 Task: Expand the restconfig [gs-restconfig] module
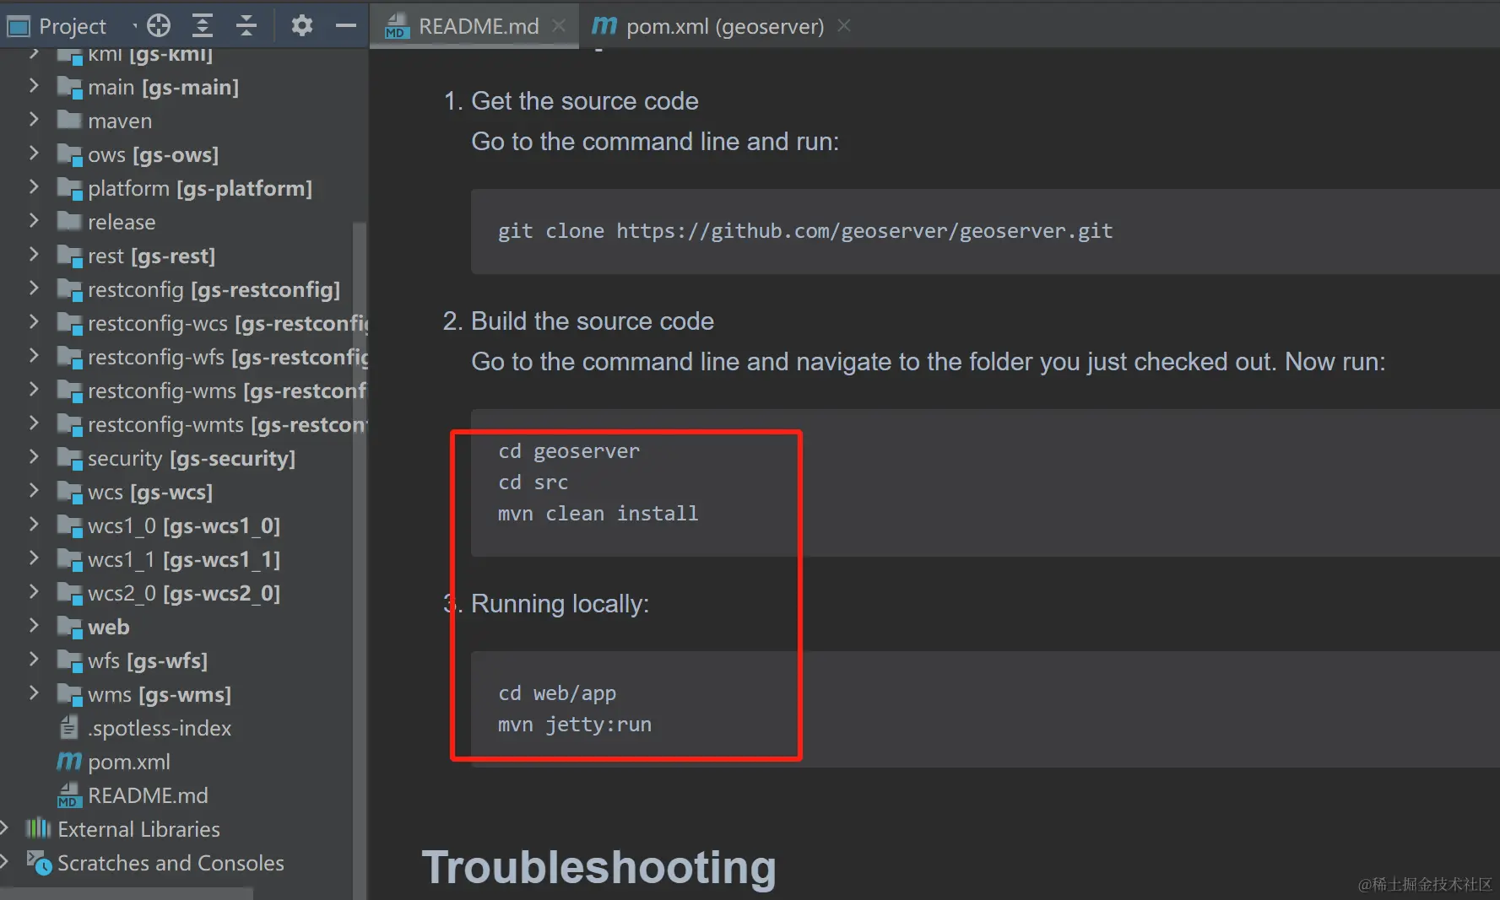tap(34, 288)
